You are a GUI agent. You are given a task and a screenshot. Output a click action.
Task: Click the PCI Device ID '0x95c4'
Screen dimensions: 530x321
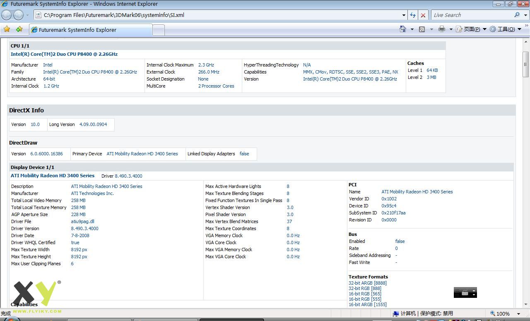coord(389,206)
